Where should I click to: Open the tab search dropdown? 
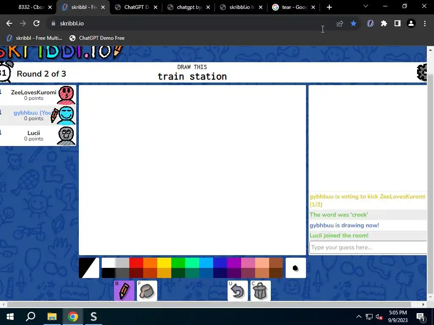pos(366,6)
